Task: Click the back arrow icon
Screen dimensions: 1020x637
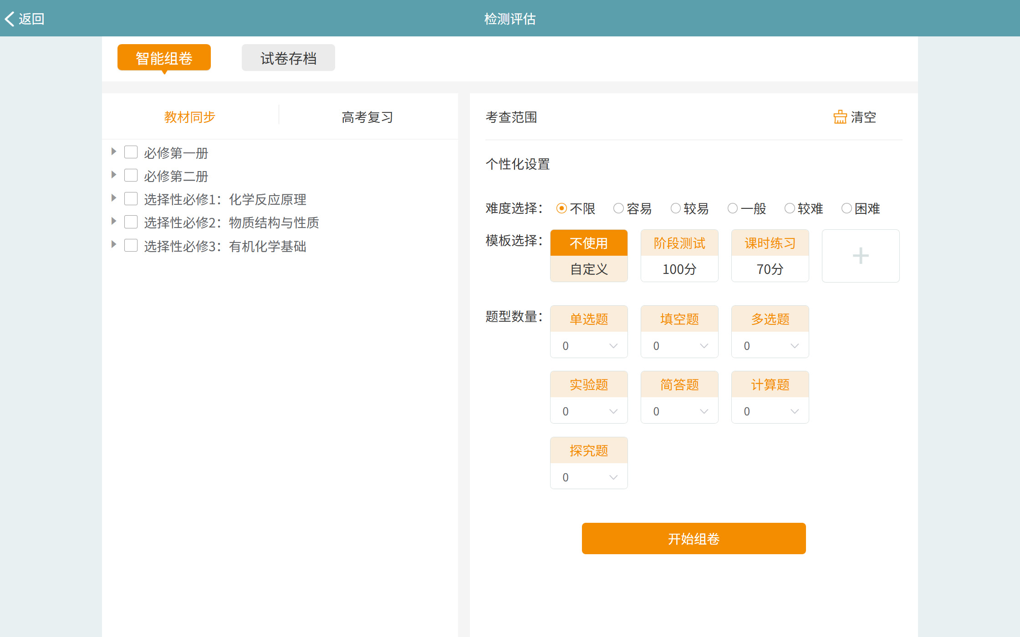Action: point(10,19)
